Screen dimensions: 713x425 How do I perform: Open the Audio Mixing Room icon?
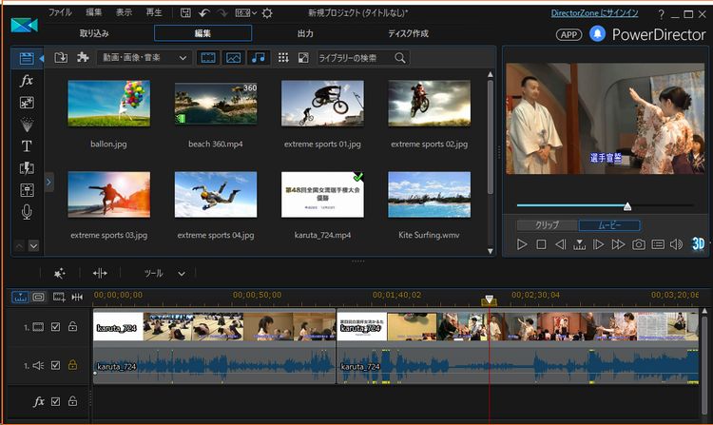27,189
